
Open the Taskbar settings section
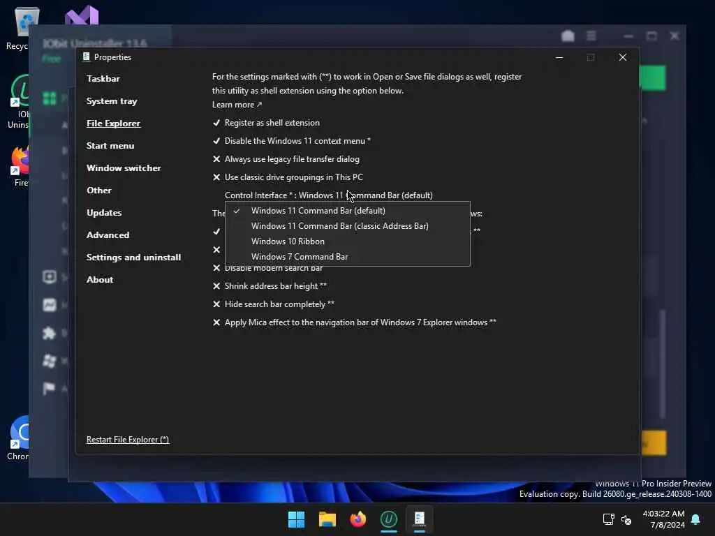coord(103,78)
